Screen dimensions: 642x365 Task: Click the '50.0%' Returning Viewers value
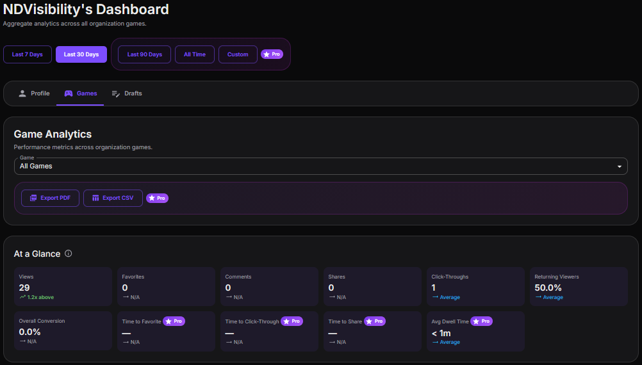(x=548, y=288)
